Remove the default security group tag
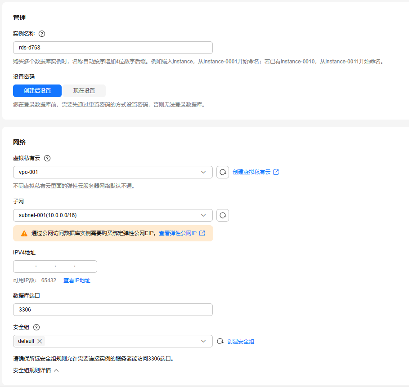Image resolution: width=409 pixels, height=387 pixels. pos(40,341)
